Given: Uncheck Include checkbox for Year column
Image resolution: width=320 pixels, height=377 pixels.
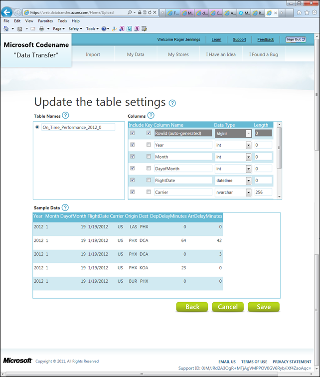Looking at the screenshot, I should (133, 145).
